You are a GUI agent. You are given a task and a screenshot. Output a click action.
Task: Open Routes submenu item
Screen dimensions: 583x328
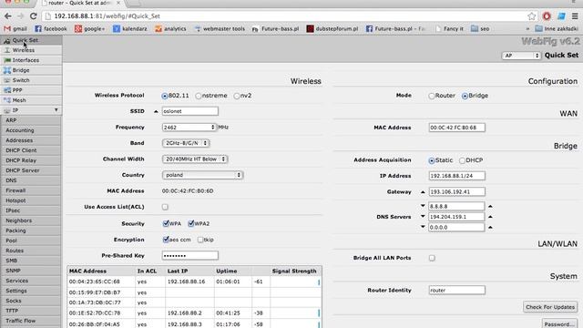[31, 251]
